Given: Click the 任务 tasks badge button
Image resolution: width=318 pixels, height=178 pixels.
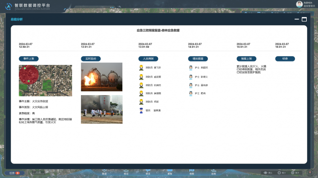Looking at the screenshot, I should (14, 173).
